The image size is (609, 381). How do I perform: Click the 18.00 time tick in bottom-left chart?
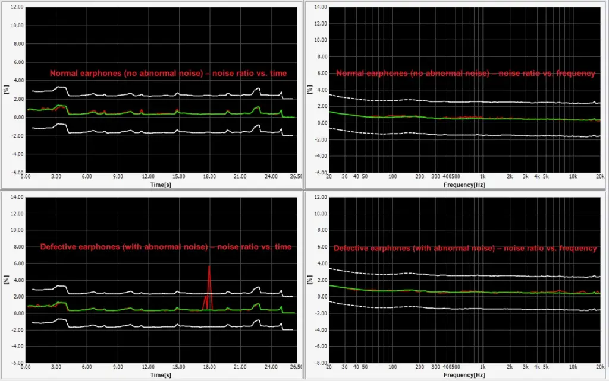coord(209,367)
